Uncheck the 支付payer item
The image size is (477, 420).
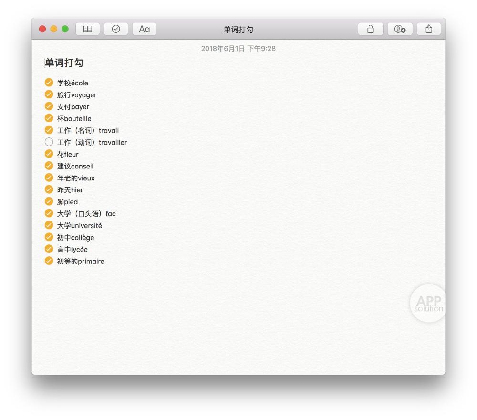(49, 106)
